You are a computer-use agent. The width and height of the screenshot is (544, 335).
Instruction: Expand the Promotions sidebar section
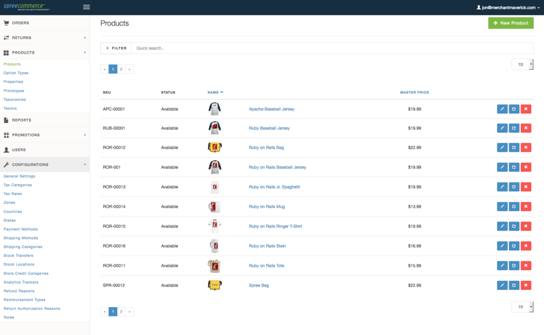click(x=45, y=135)
